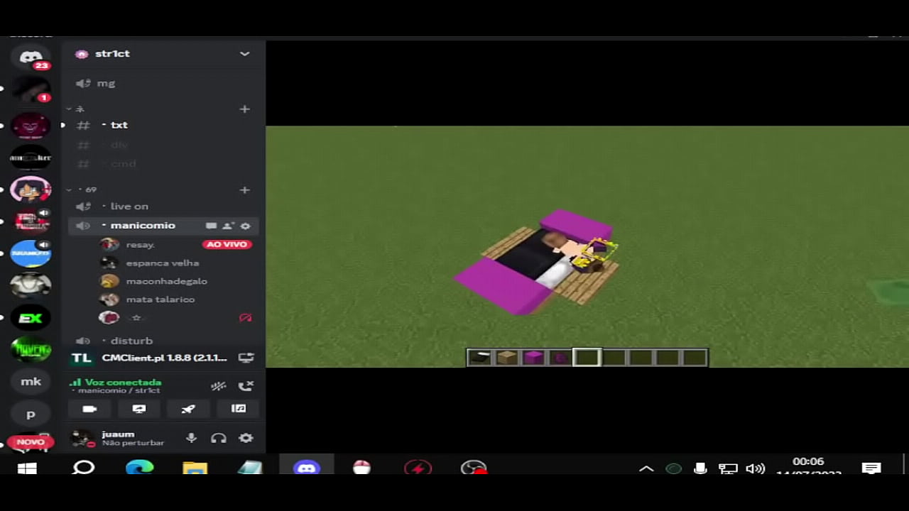Launch an activity with the rocket icon

point(188,409)
